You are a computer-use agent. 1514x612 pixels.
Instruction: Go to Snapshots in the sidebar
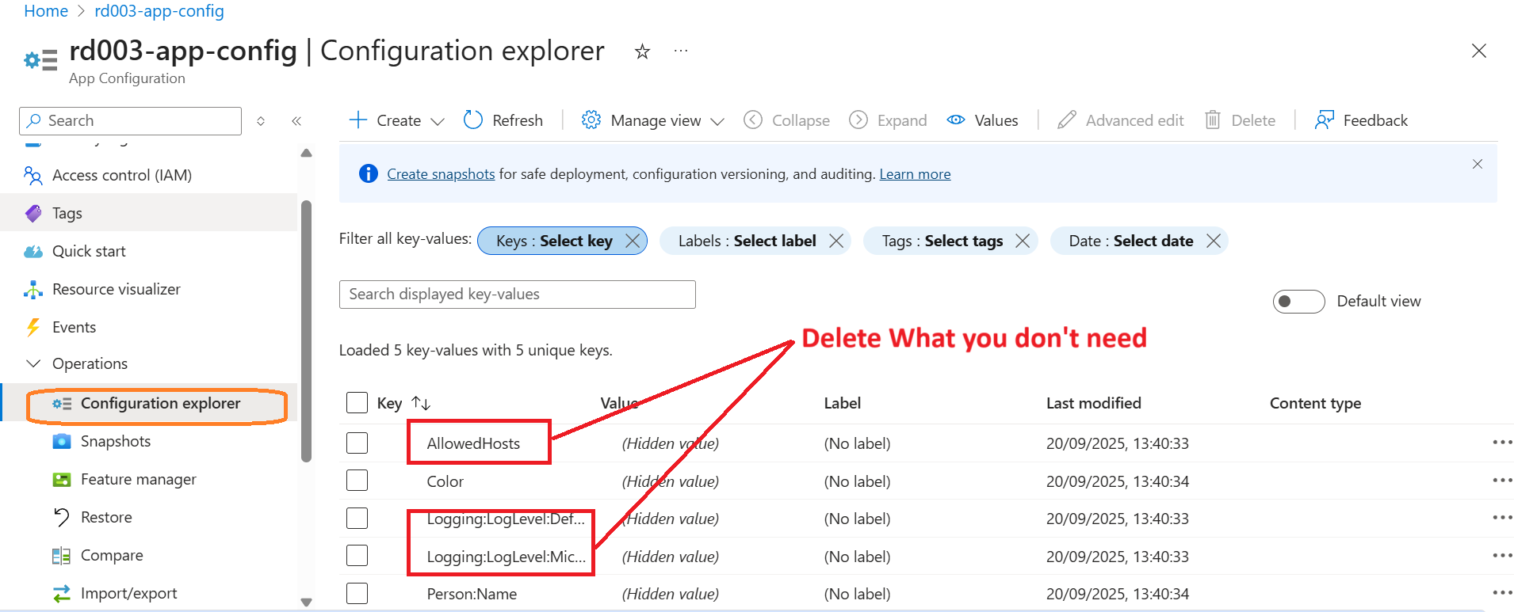[x=115, y=442]
